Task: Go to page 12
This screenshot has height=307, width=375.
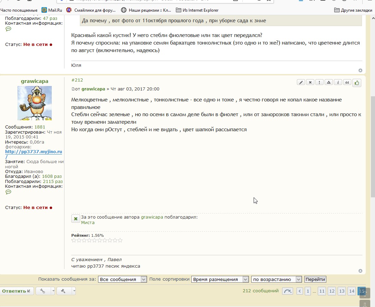Action: [x=332, y=291]
